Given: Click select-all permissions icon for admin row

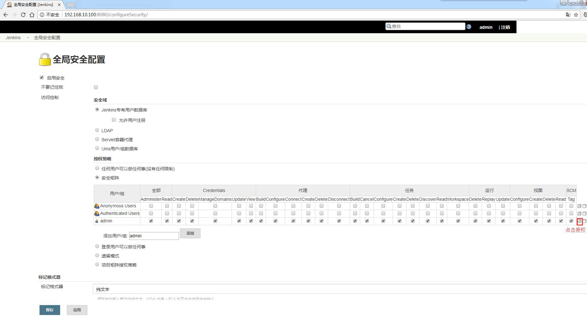Looking at the screenshot, I should [579, 221].
